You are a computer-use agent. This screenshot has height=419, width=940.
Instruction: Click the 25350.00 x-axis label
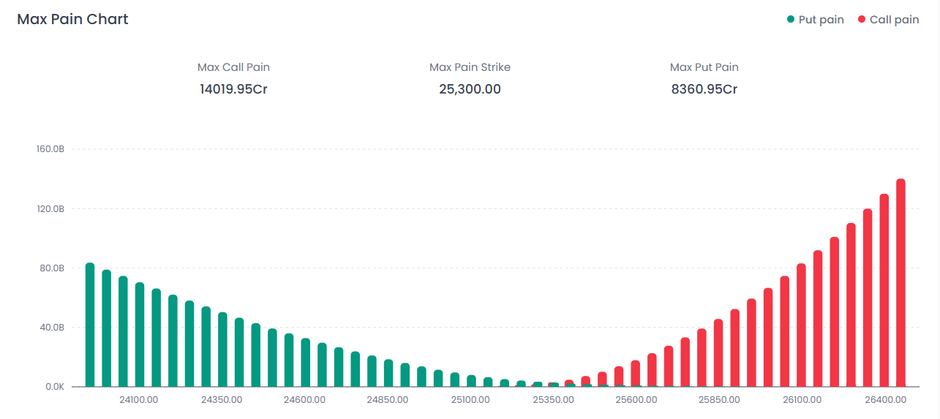pos(553,400)
